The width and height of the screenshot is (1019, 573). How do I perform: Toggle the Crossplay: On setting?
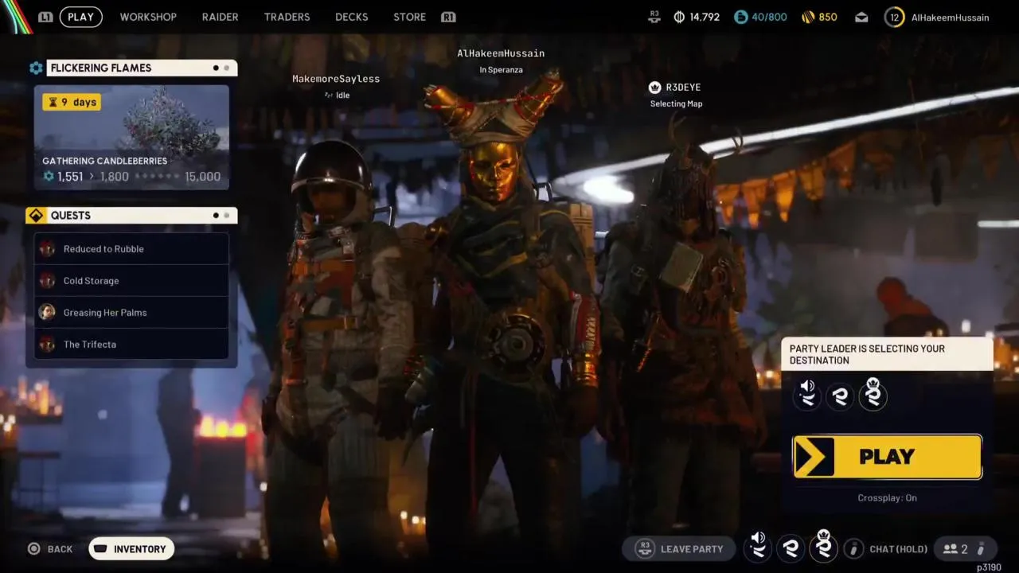point(887,498)
